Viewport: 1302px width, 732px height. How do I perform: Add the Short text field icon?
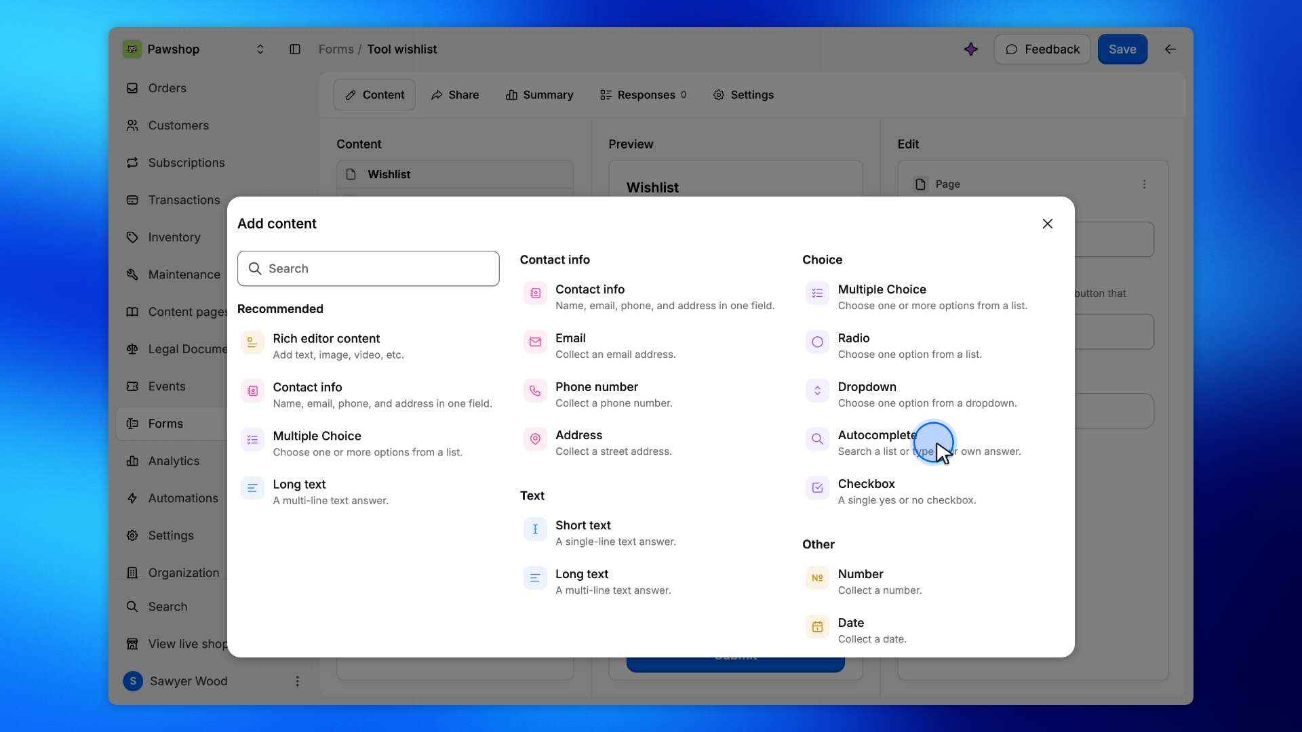(x=535, y=529)
